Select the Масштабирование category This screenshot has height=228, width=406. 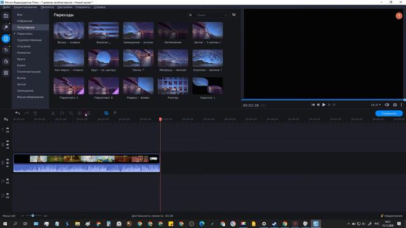(30, 97)
